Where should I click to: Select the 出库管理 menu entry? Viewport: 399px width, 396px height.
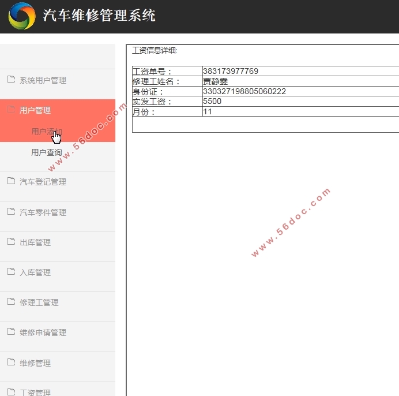(x=35, y=242)
